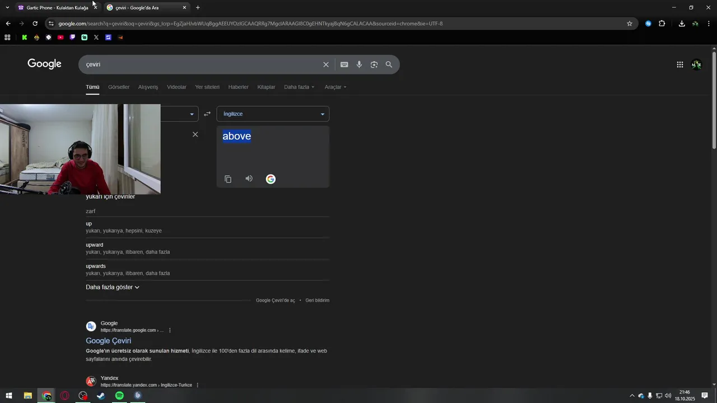
Task: Open the Google apps grid
Action: click(x=680, y=64)
